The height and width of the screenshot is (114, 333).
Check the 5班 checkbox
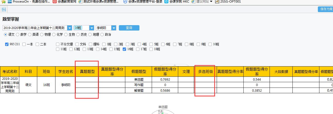[x=151, y=44]
